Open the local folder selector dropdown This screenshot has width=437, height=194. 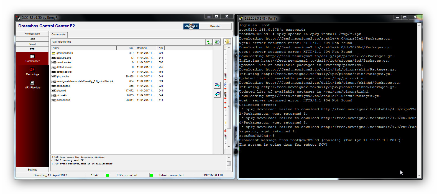pos(227,41)
